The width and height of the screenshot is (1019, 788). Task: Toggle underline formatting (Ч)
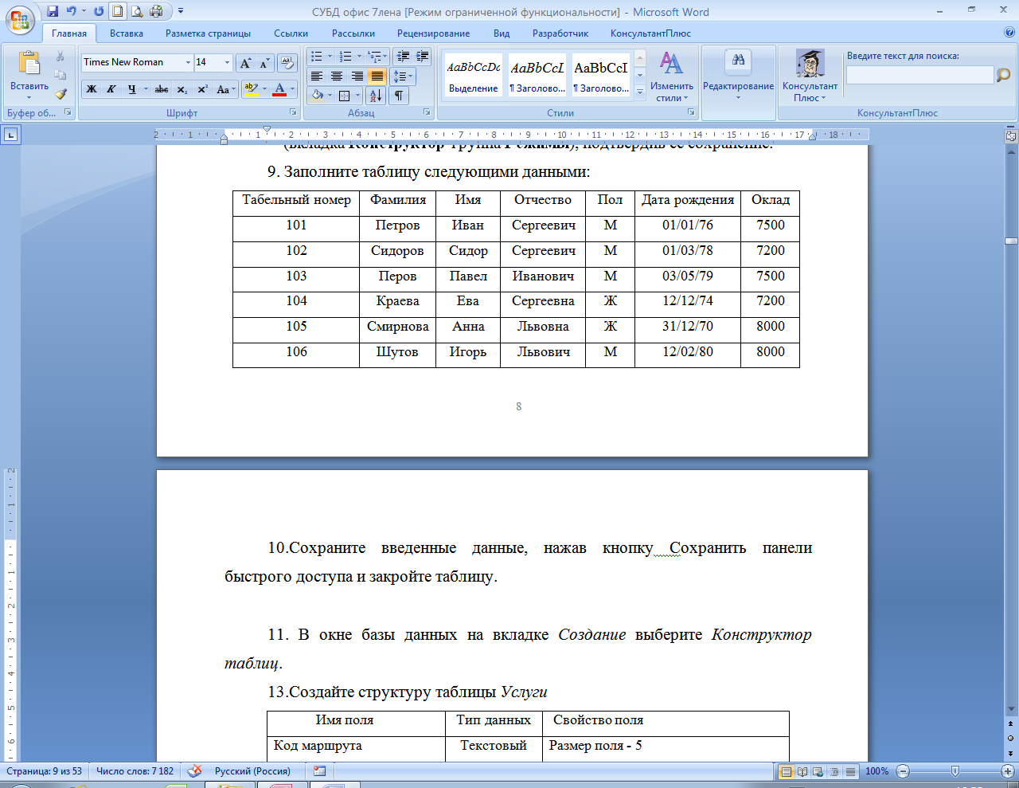click(131, 89)
